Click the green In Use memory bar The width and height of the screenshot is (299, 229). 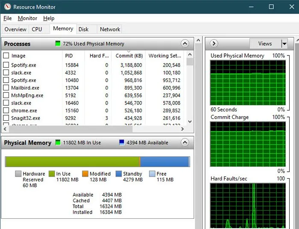pyautogui.click(x=73, y=162)
